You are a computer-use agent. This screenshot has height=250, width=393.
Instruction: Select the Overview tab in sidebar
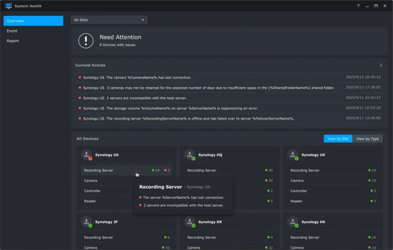coord(33,21)
